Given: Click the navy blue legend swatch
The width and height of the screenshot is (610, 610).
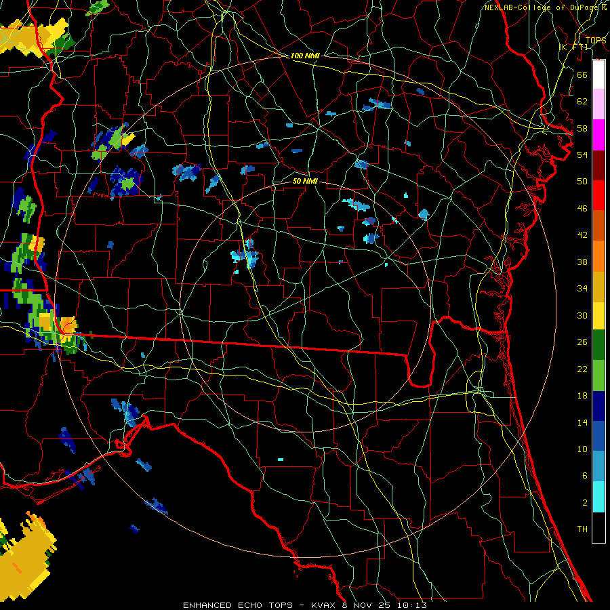Looking at the screenshot, I should 598,406.
